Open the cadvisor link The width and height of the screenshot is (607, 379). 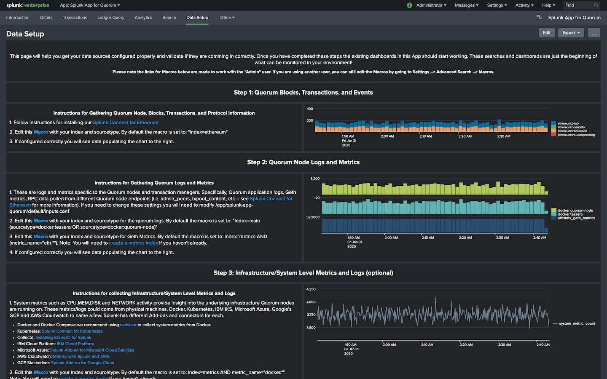(x=128, y=325)
